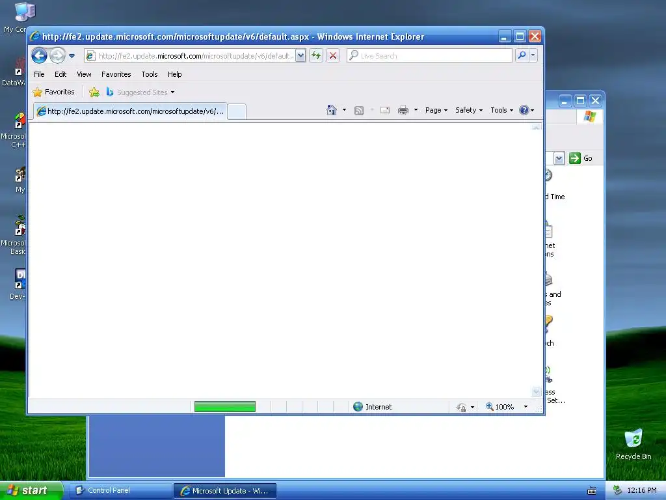Viewport: 666px width, 500px height.
Task: Open the Favorites menu in menu bar
Action: tap(116, 74)
